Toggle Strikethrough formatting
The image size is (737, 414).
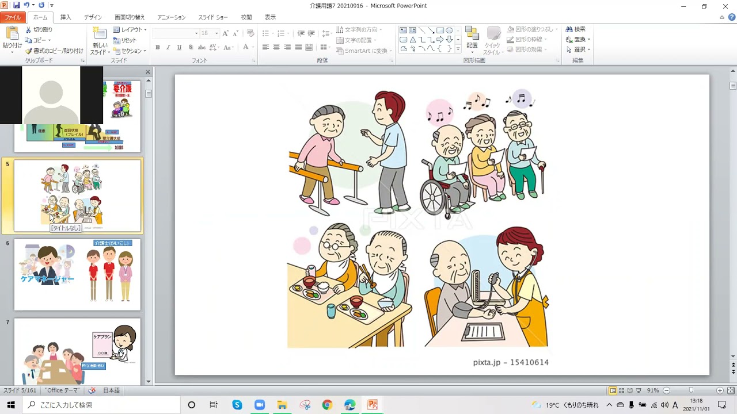pos(201,47)
